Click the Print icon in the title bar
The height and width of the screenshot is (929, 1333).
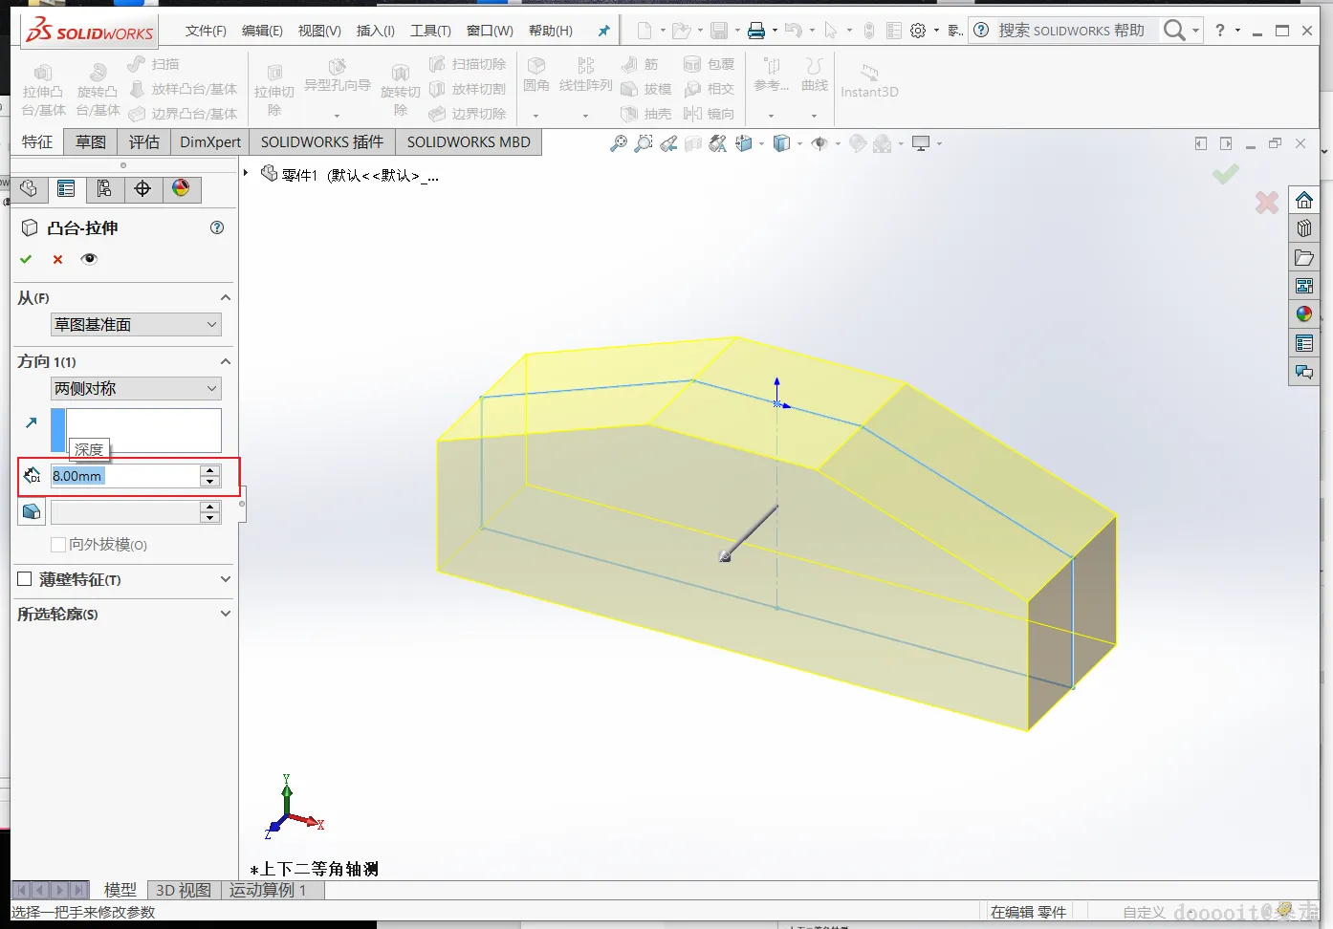click(756, 31)
